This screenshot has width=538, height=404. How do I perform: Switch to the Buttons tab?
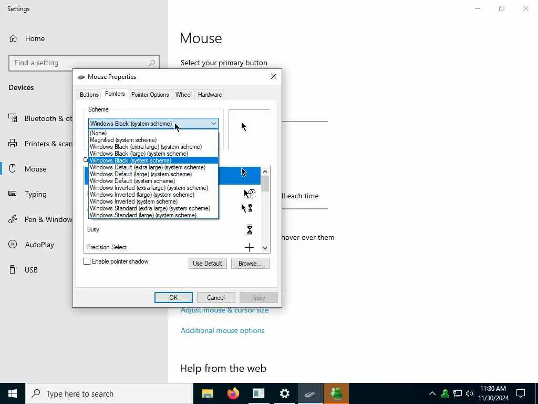click(x=89, y=95)
